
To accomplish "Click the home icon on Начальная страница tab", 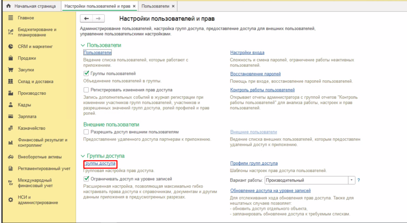I will point(8,6).
